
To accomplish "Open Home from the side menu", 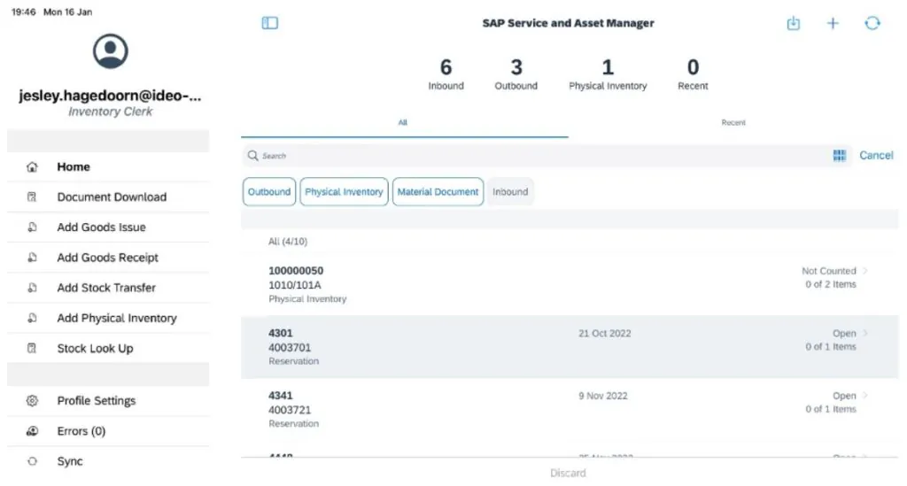I will tap(108, 167).
